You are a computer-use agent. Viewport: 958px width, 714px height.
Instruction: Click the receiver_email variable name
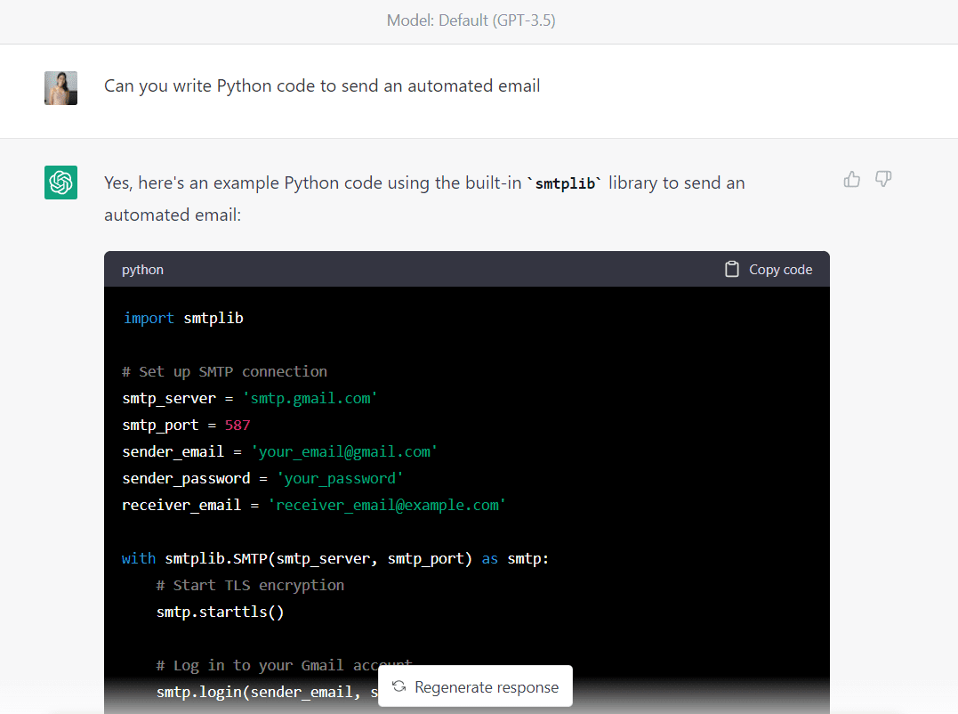[181, 506]
